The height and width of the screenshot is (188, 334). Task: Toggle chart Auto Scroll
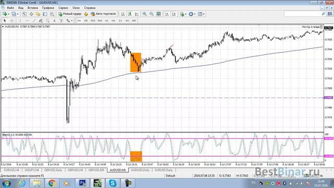167,14
